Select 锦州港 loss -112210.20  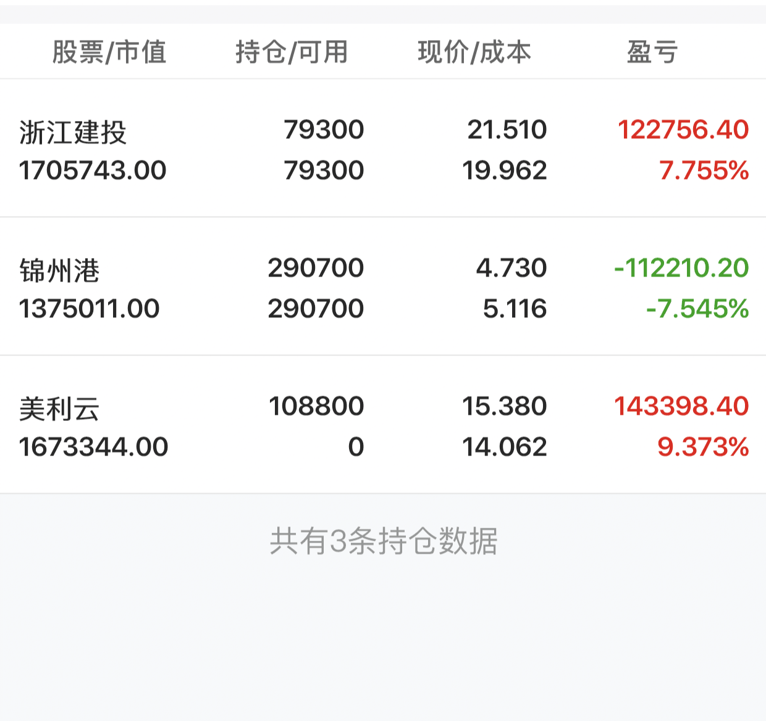coord(681,268)
